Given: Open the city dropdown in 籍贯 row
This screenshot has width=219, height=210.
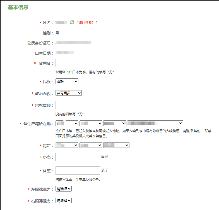Looking at the screenshot, I should [91, 145].
